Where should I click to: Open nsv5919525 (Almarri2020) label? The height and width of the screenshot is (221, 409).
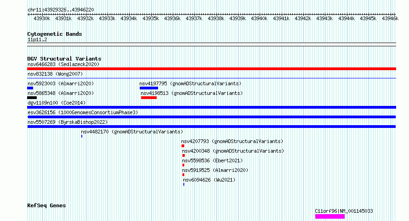pos(215,170)
